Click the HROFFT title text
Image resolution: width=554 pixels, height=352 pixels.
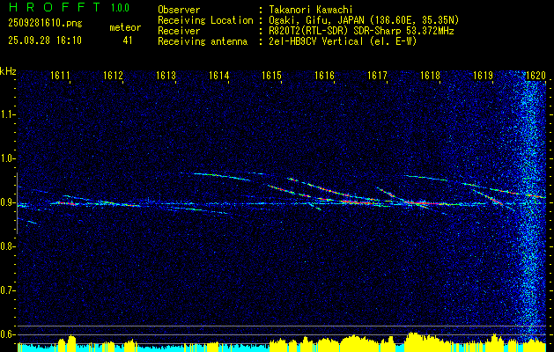(x=55, y=7)
